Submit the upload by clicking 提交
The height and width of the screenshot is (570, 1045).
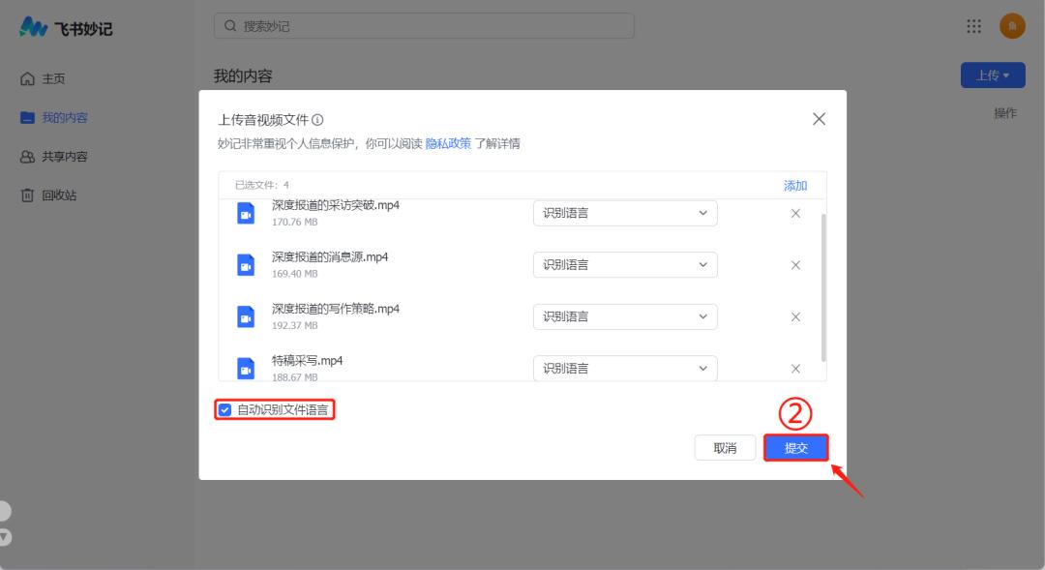[x=795, y=447]
